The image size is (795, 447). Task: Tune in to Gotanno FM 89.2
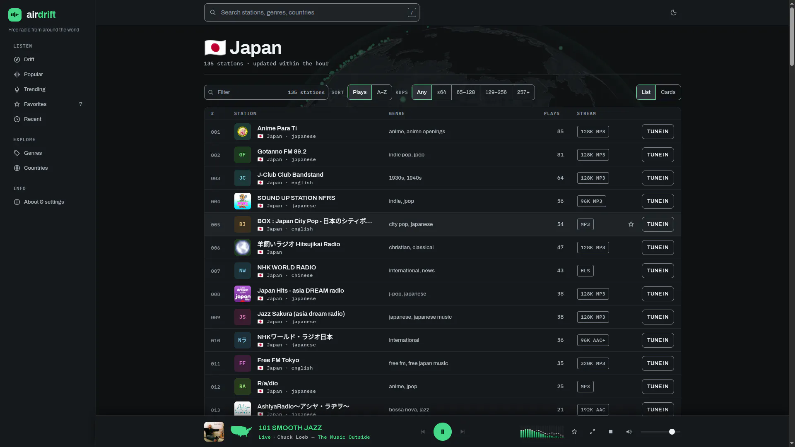point(658,155)
